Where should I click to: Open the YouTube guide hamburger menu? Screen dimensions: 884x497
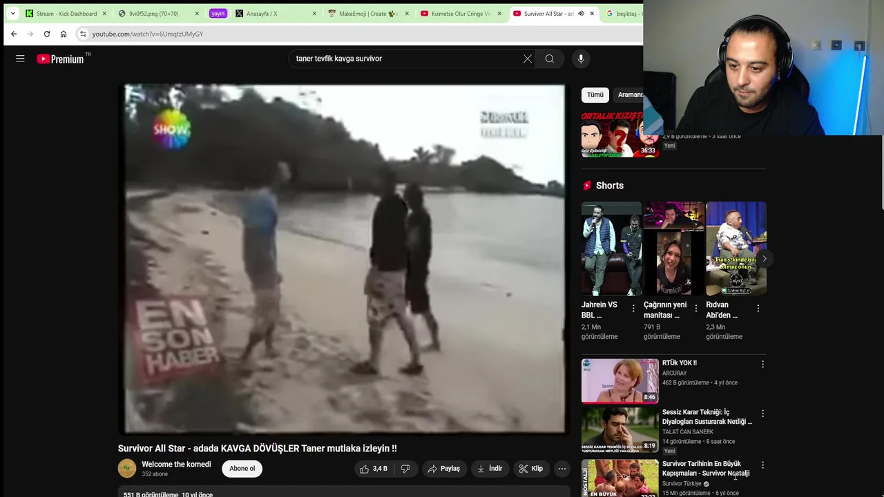20,59
